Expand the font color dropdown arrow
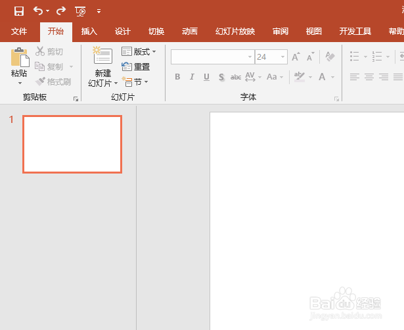The width and height of the screenshot is (404, 330). (x=332, y=77)
